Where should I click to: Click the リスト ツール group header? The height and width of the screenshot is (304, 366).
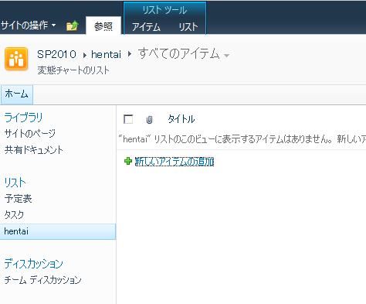pos(164,10)
